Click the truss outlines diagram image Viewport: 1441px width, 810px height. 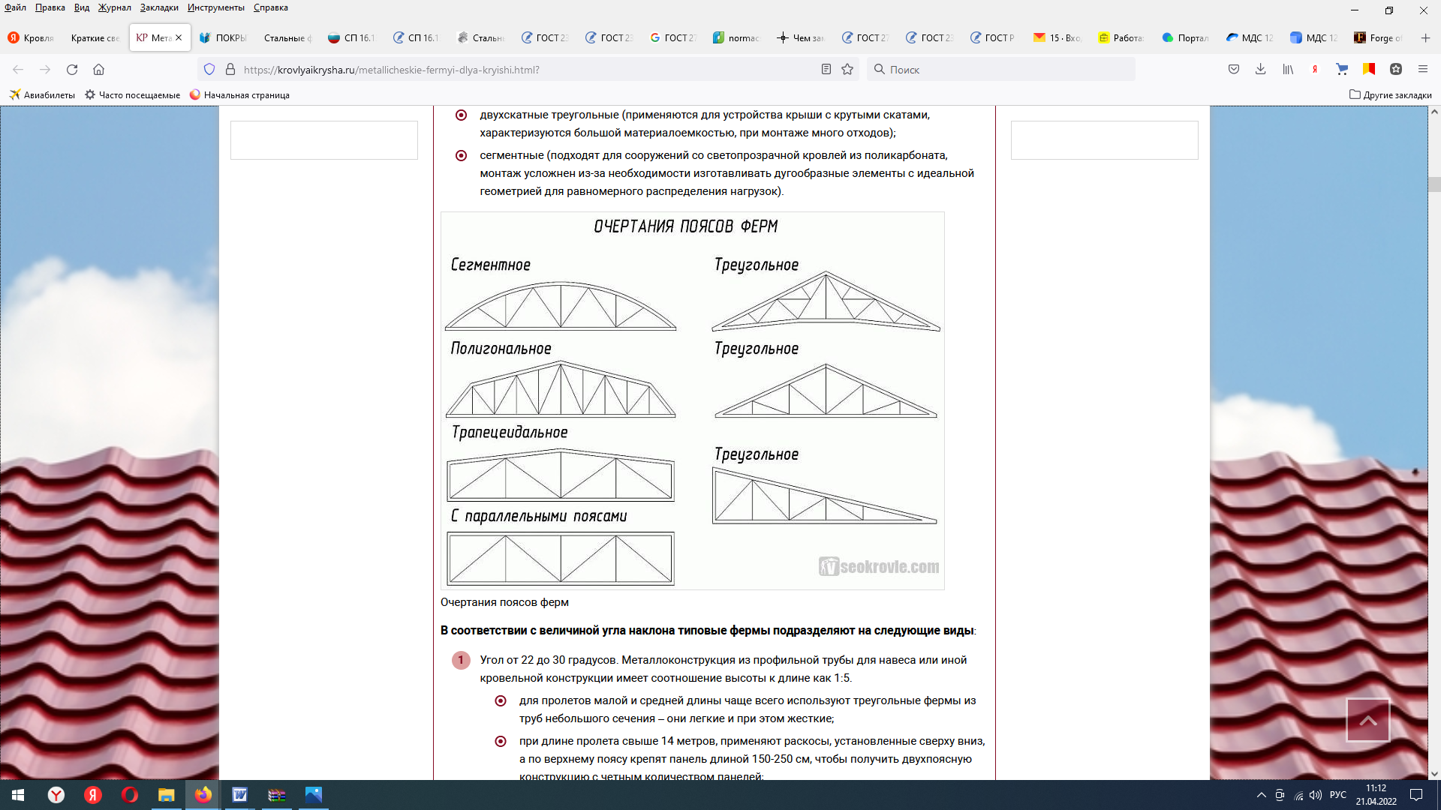692,400
